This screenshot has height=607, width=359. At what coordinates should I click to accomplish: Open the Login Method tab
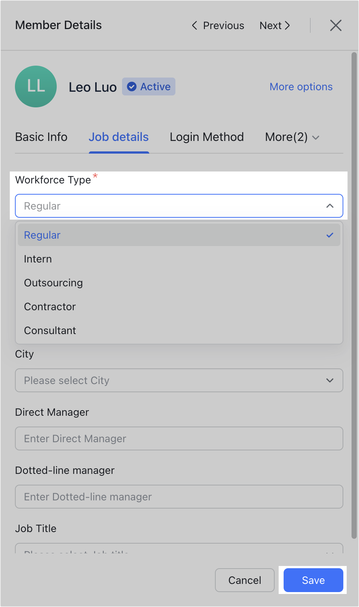(x=207, y=137)
